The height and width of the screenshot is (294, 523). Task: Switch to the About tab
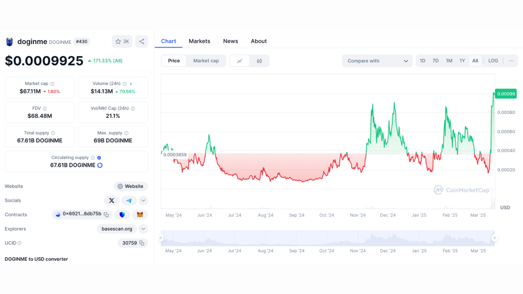[x=259, y=41]
